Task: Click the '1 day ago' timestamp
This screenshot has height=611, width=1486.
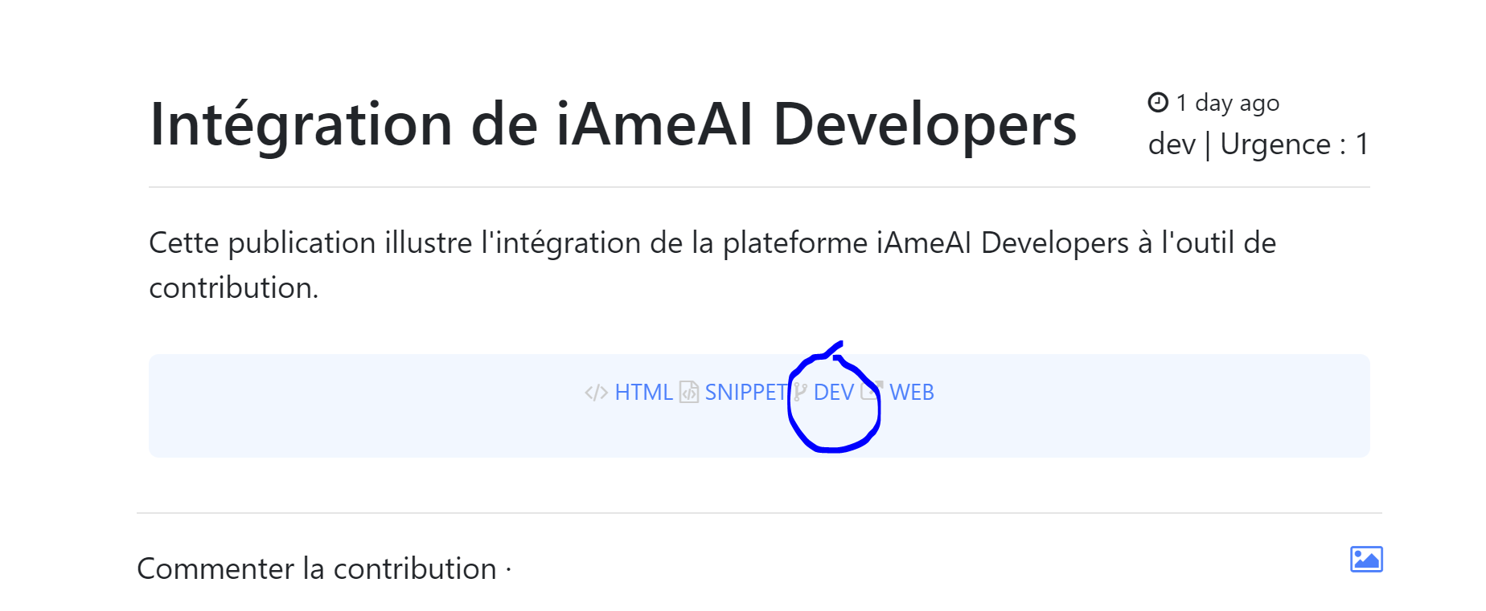Action: [1227, 103]
